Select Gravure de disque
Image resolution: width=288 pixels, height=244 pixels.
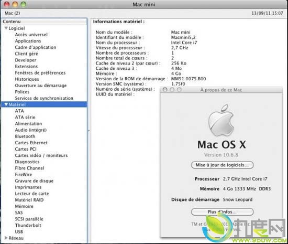click(34, 181)
